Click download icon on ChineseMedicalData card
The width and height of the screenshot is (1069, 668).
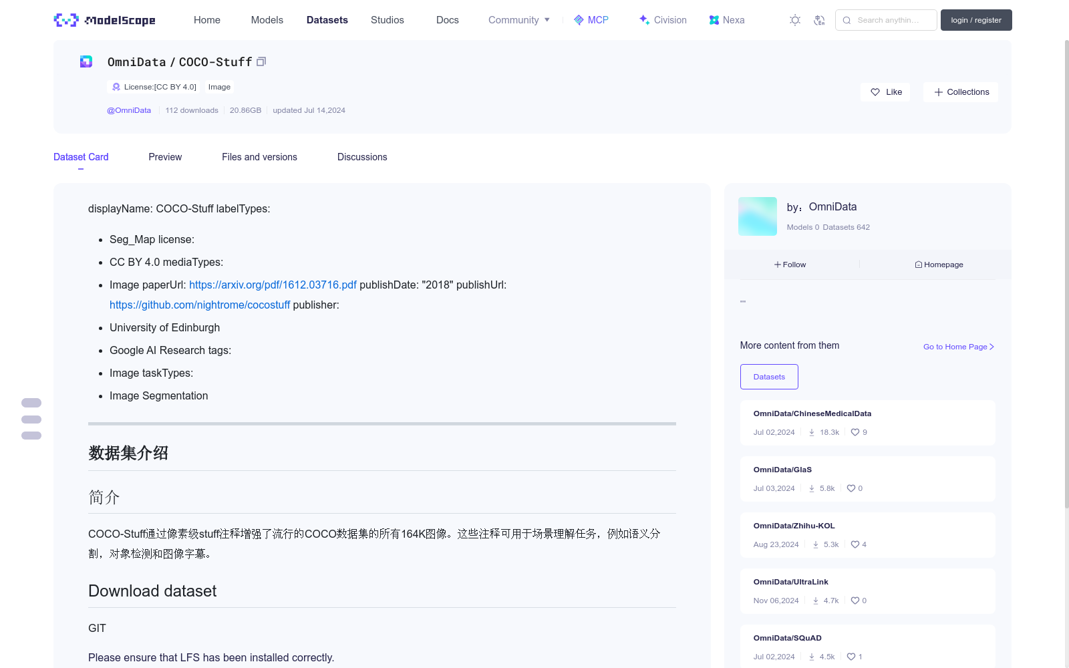(812, 432)
